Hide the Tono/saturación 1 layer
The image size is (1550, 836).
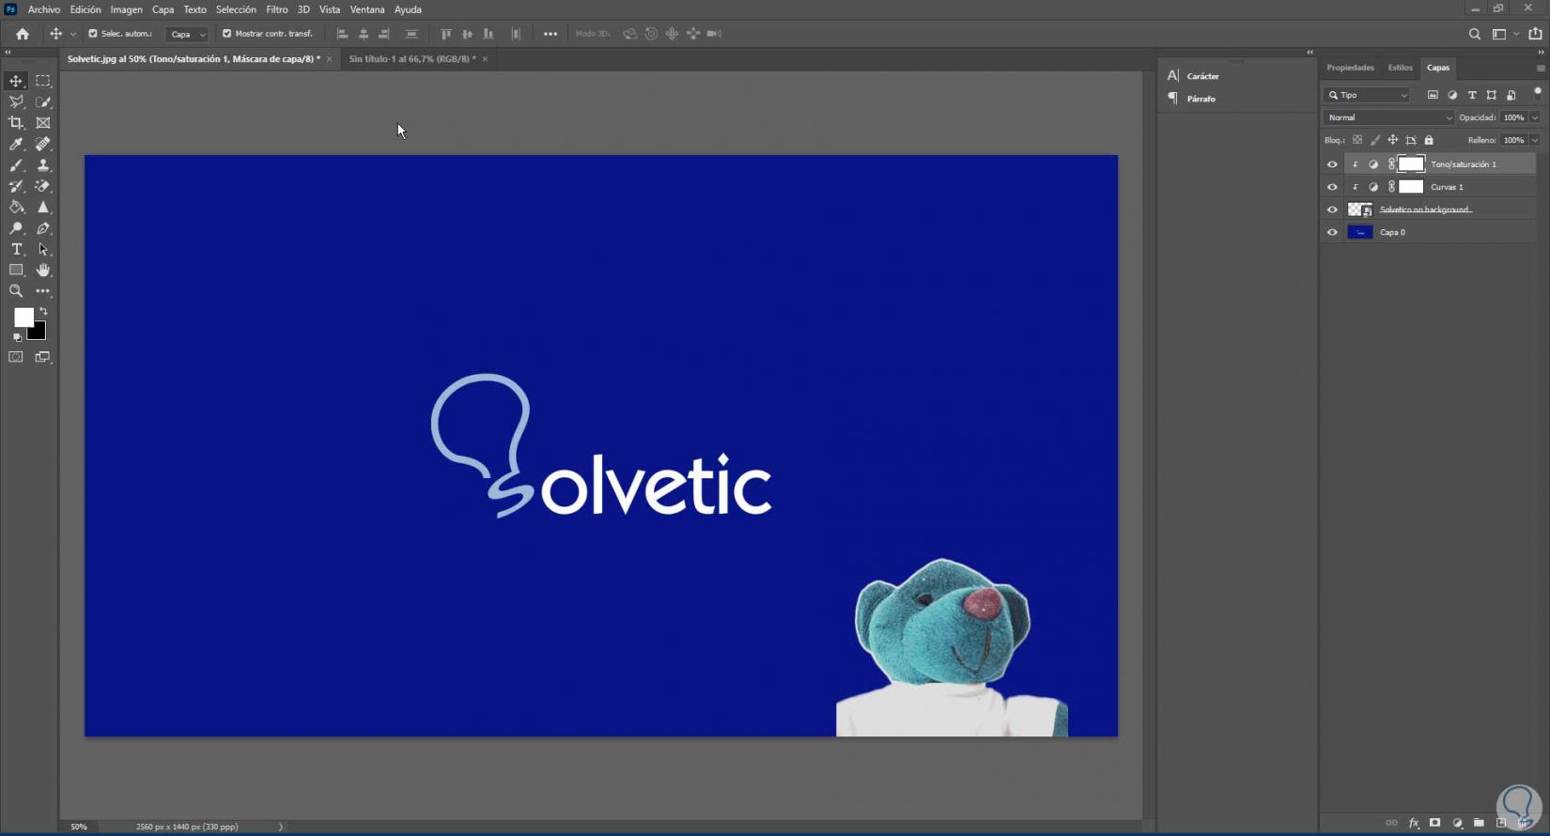(1332, 164)
